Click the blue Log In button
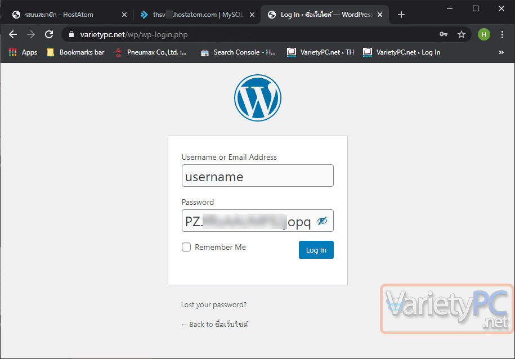The height and width of the screenshot is (359, 515). click(x=316, y=250)
